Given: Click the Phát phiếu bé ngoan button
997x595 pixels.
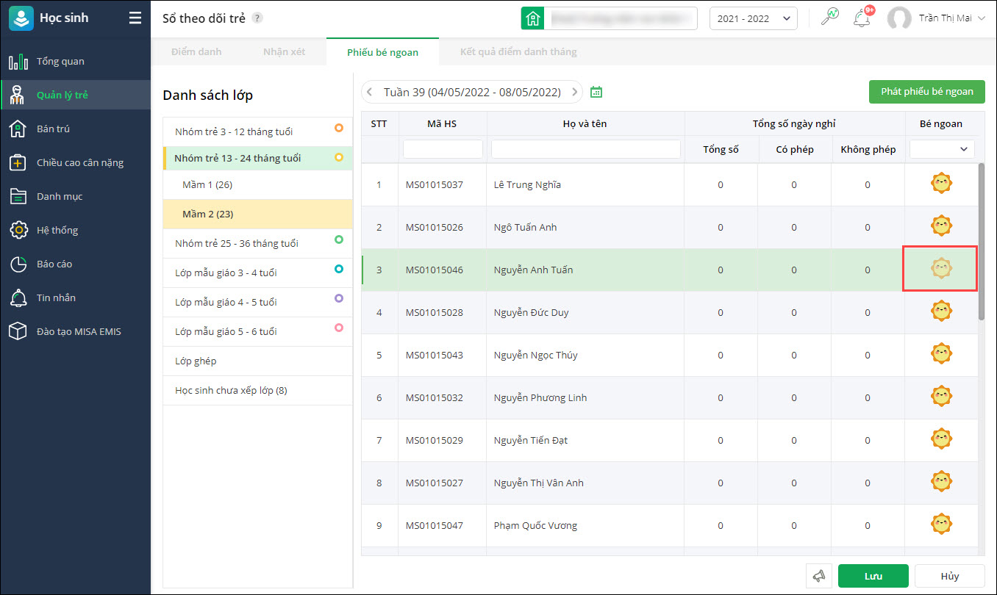Looking at the screenshot, I should point(926,92).
